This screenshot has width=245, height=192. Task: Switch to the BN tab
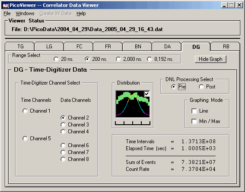coord(137,46)
